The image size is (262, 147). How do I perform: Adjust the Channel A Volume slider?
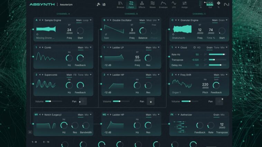pos(54,101)
